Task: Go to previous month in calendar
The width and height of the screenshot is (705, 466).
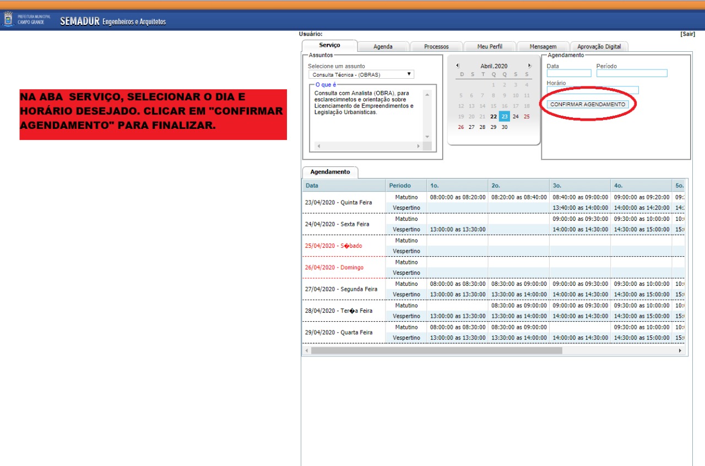Action: [x=457, y=66]
